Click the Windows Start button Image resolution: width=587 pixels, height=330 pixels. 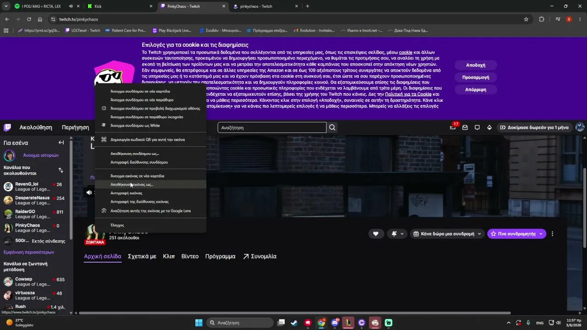[199, 323]
